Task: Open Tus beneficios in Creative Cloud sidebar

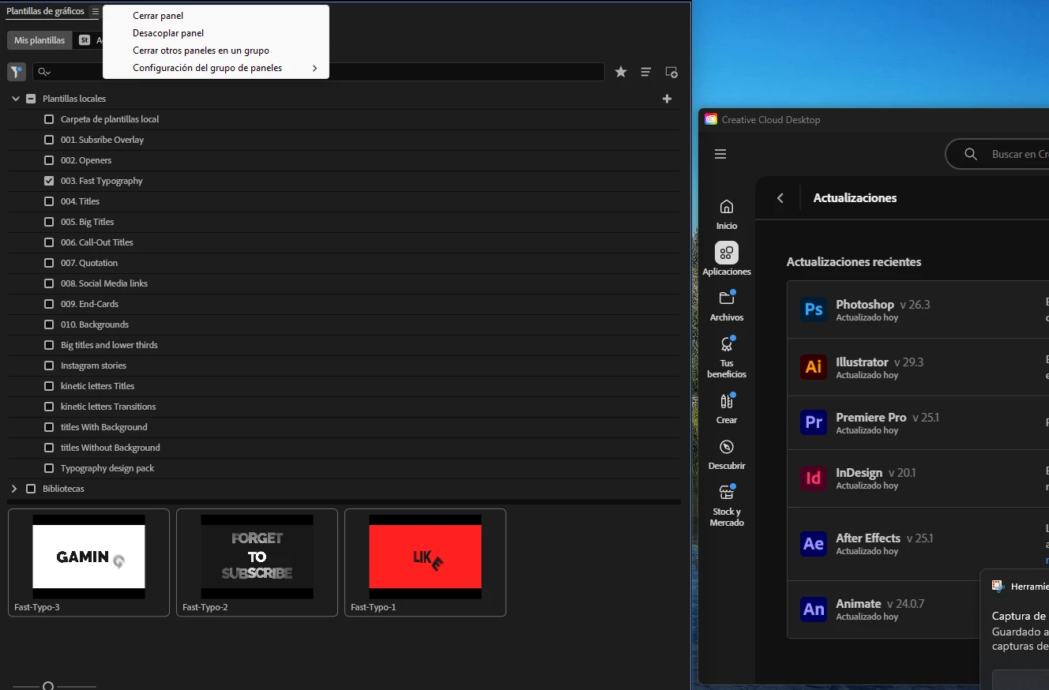Action: (x=727, y=357)
